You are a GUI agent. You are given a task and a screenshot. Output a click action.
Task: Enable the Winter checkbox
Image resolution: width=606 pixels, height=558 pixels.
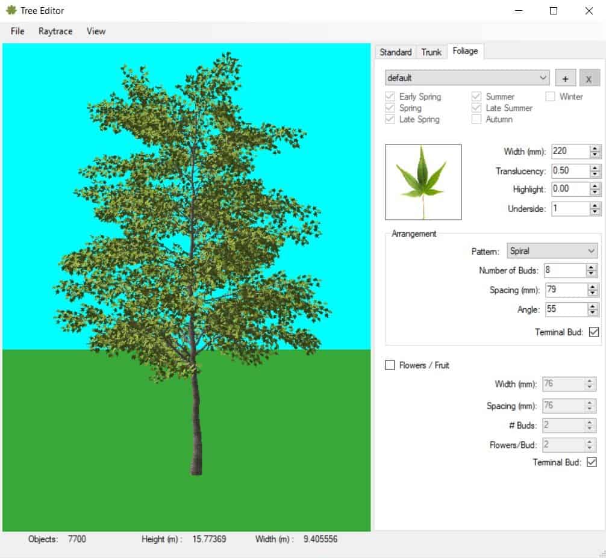(x=551, y=96)
